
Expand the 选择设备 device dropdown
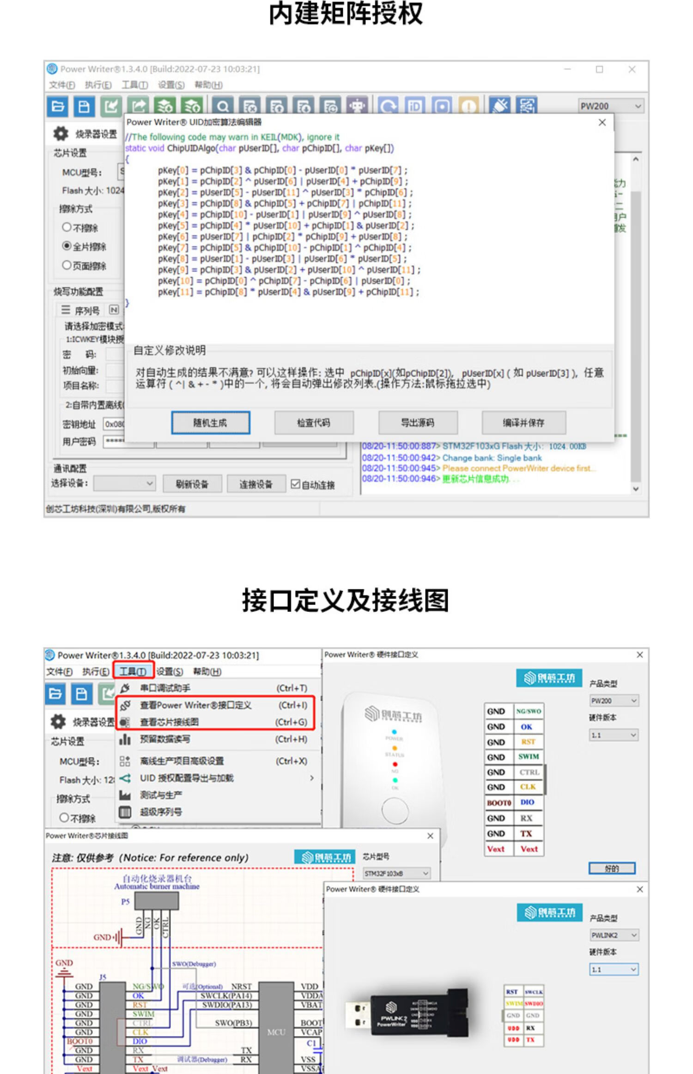click(x=125, y=484)
